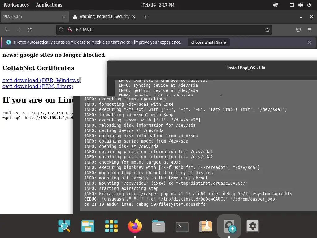Click the Firefox dock icon

pos(135,226)
